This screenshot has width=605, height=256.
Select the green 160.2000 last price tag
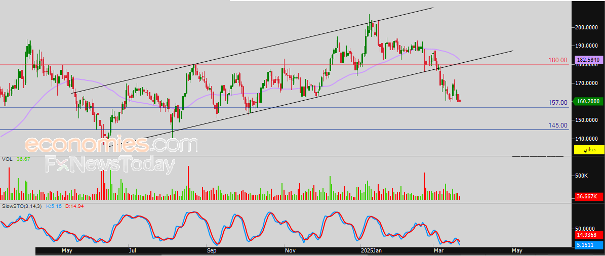589,102
